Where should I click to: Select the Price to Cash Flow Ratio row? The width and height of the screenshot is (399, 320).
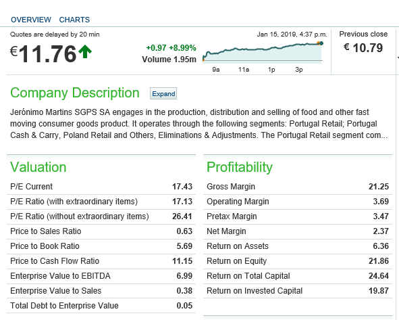pos(101,261)
